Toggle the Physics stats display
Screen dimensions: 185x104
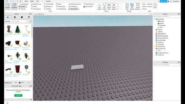pyautogui.click(x=145, y=9)
